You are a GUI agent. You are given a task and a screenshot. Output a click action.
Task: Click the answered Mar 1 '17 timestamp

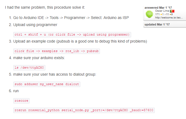click(x=159, y=7)
